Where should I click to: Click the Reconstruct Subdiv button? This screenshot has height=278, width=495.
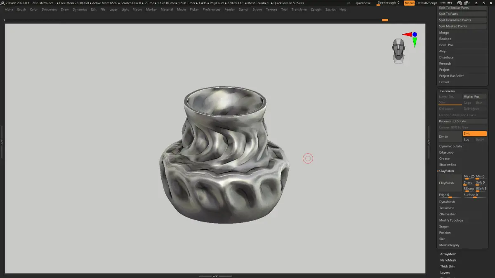[x=462, y=121]
